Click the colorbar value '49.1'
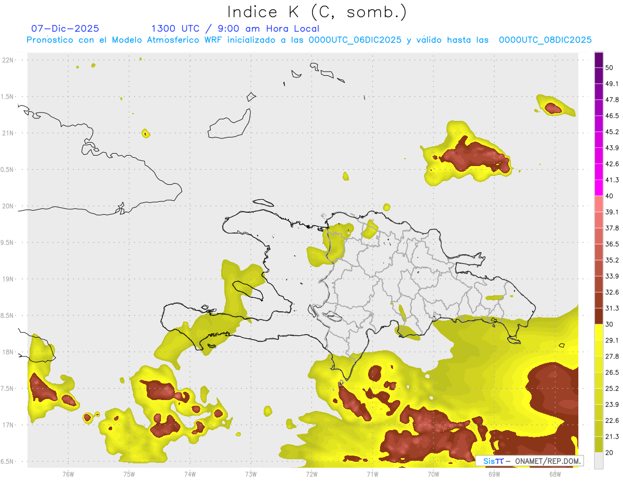The width and height of the screenshot is (623, 481). (x=612, y=84)
